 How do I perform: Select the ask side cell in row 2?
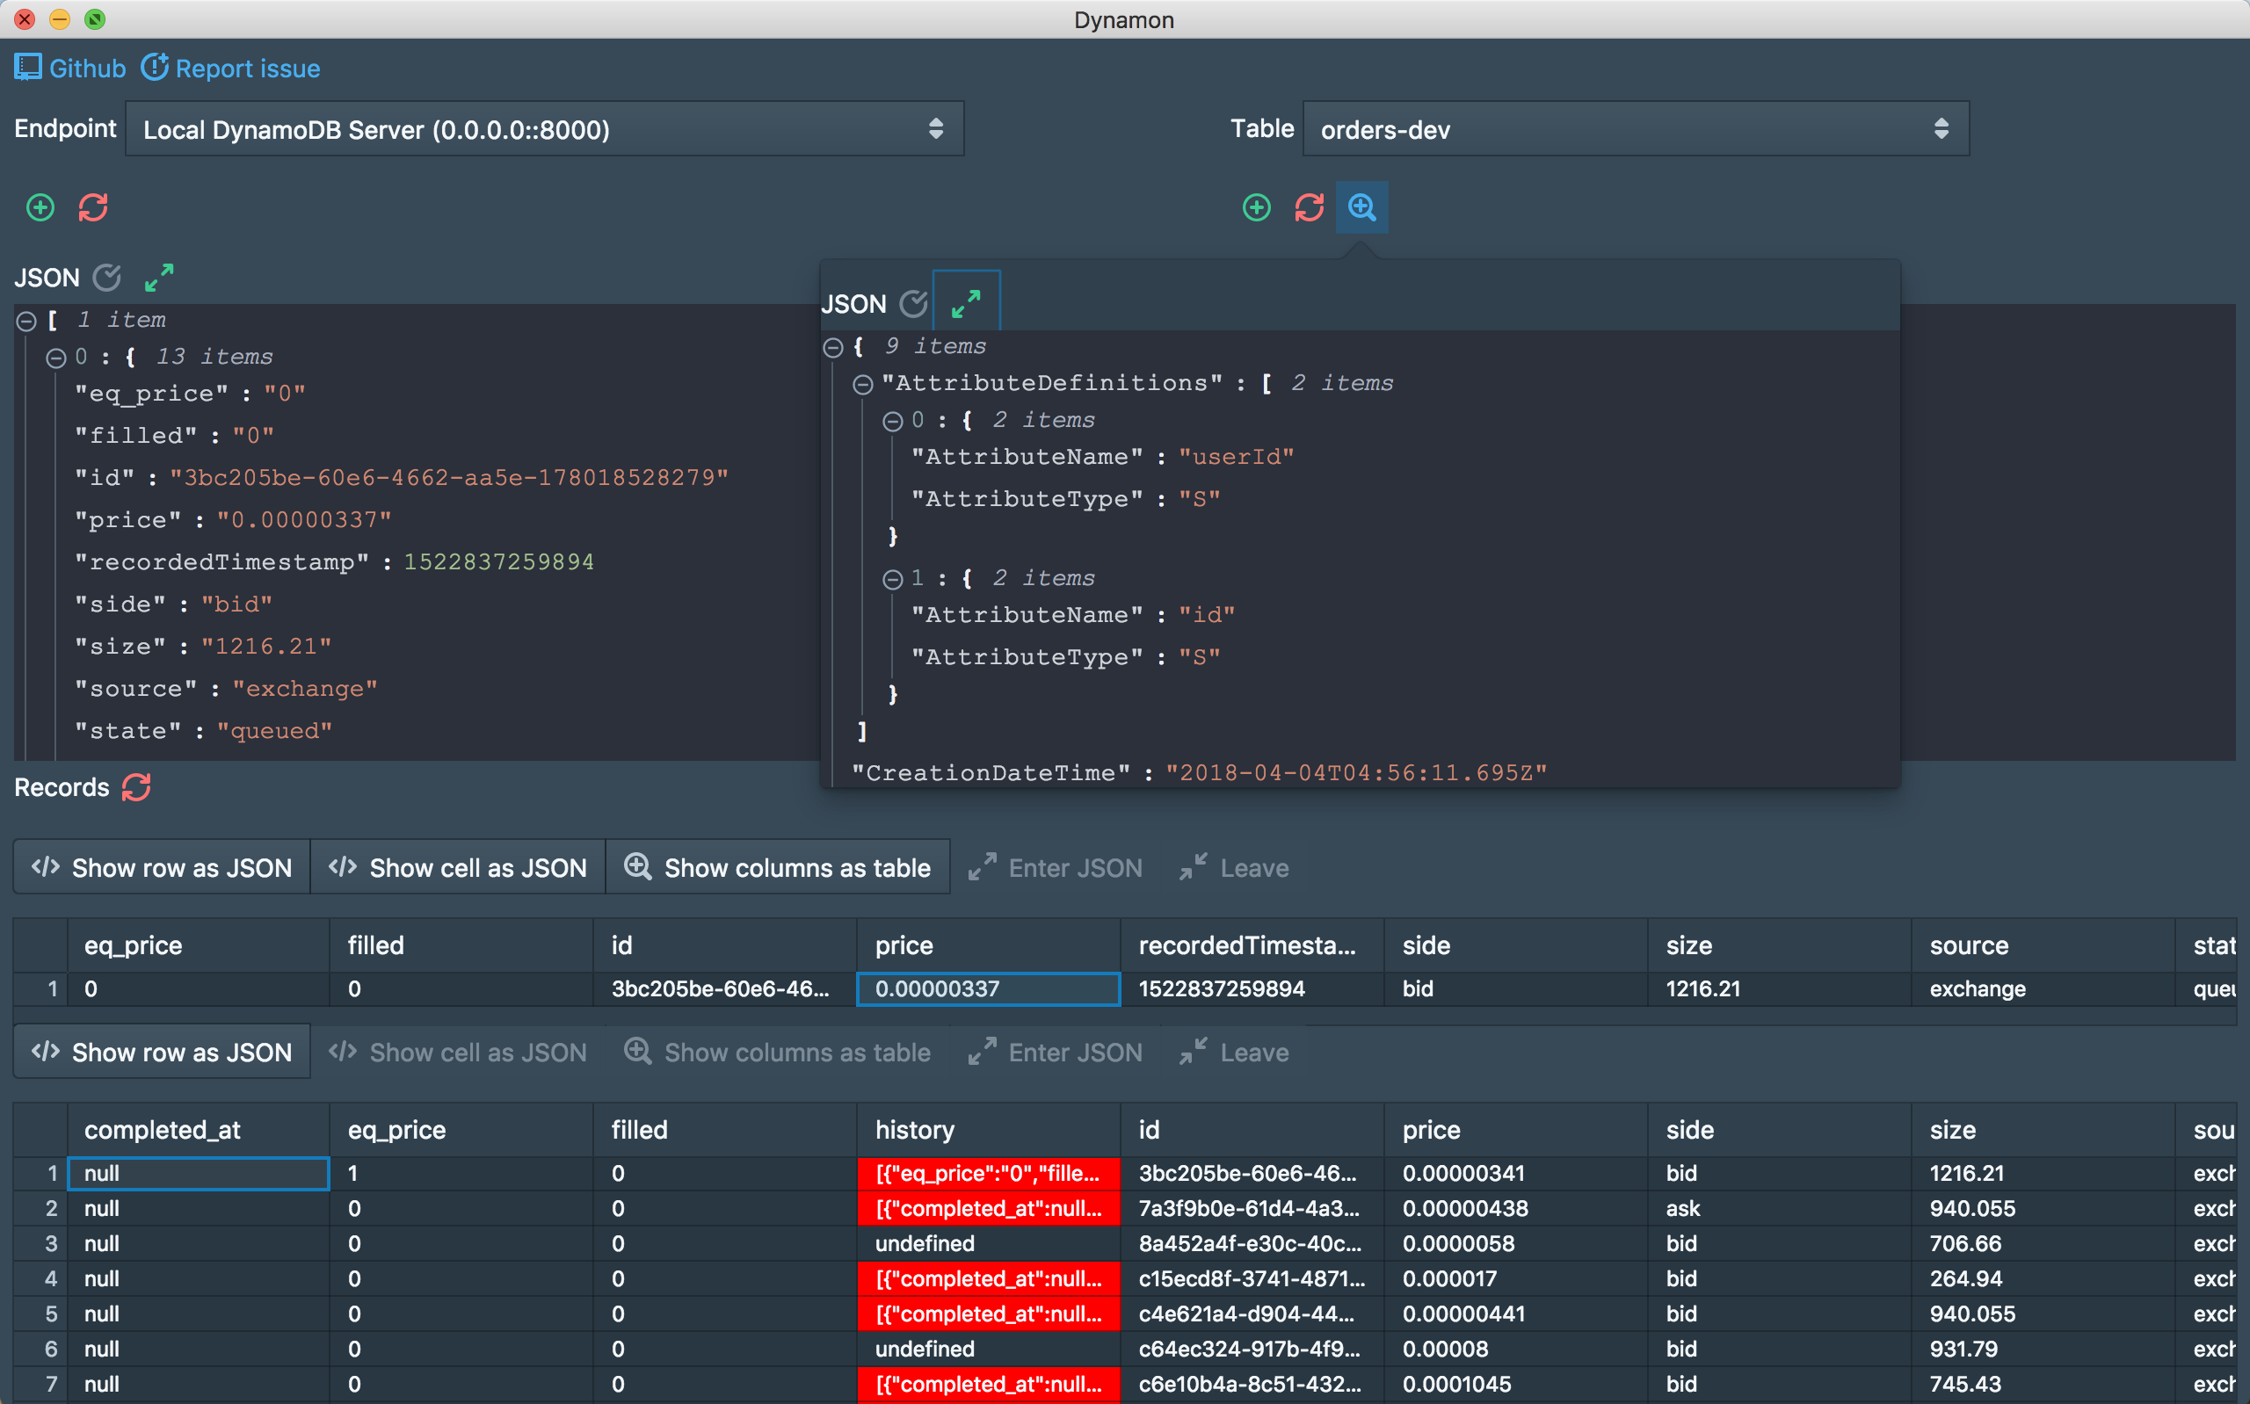click(1779, 1209)
